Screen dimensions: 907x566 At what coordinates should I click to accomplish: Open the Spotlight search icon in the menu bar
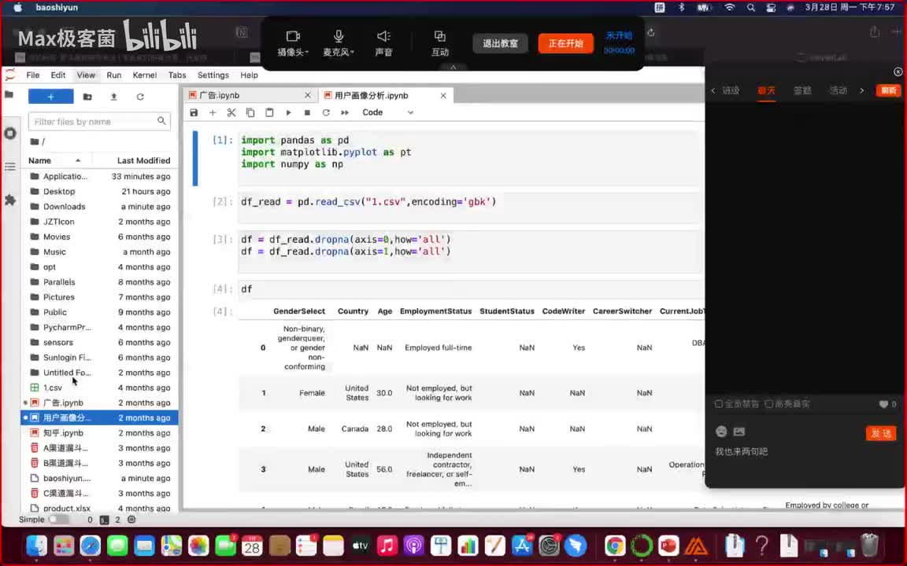click(751, 8)
